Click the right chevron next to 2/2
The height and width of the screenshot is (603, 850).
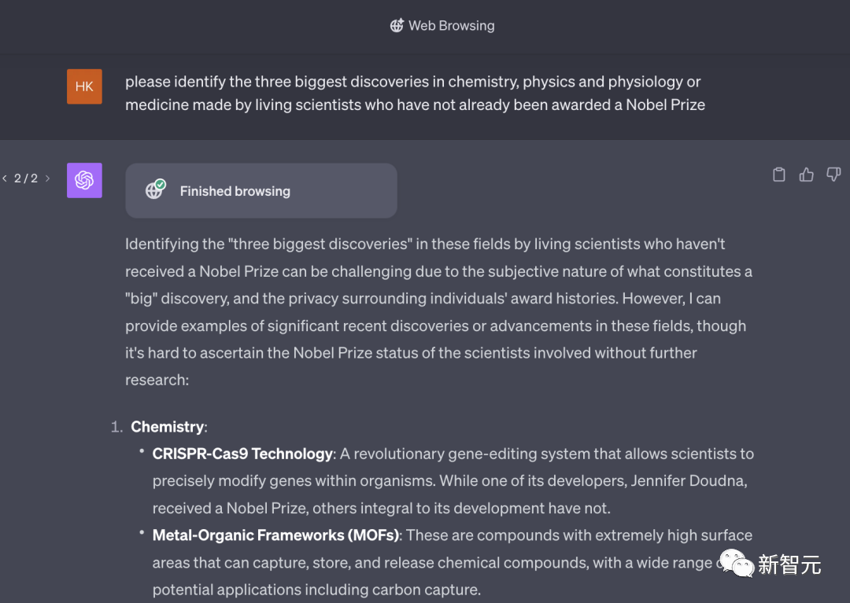[x=46, y=178]
